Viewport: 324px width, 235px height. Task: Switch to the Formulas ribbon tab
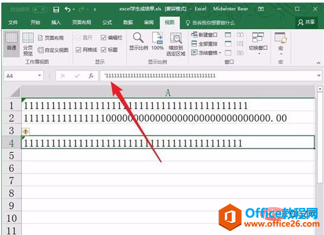pos(107,23)
